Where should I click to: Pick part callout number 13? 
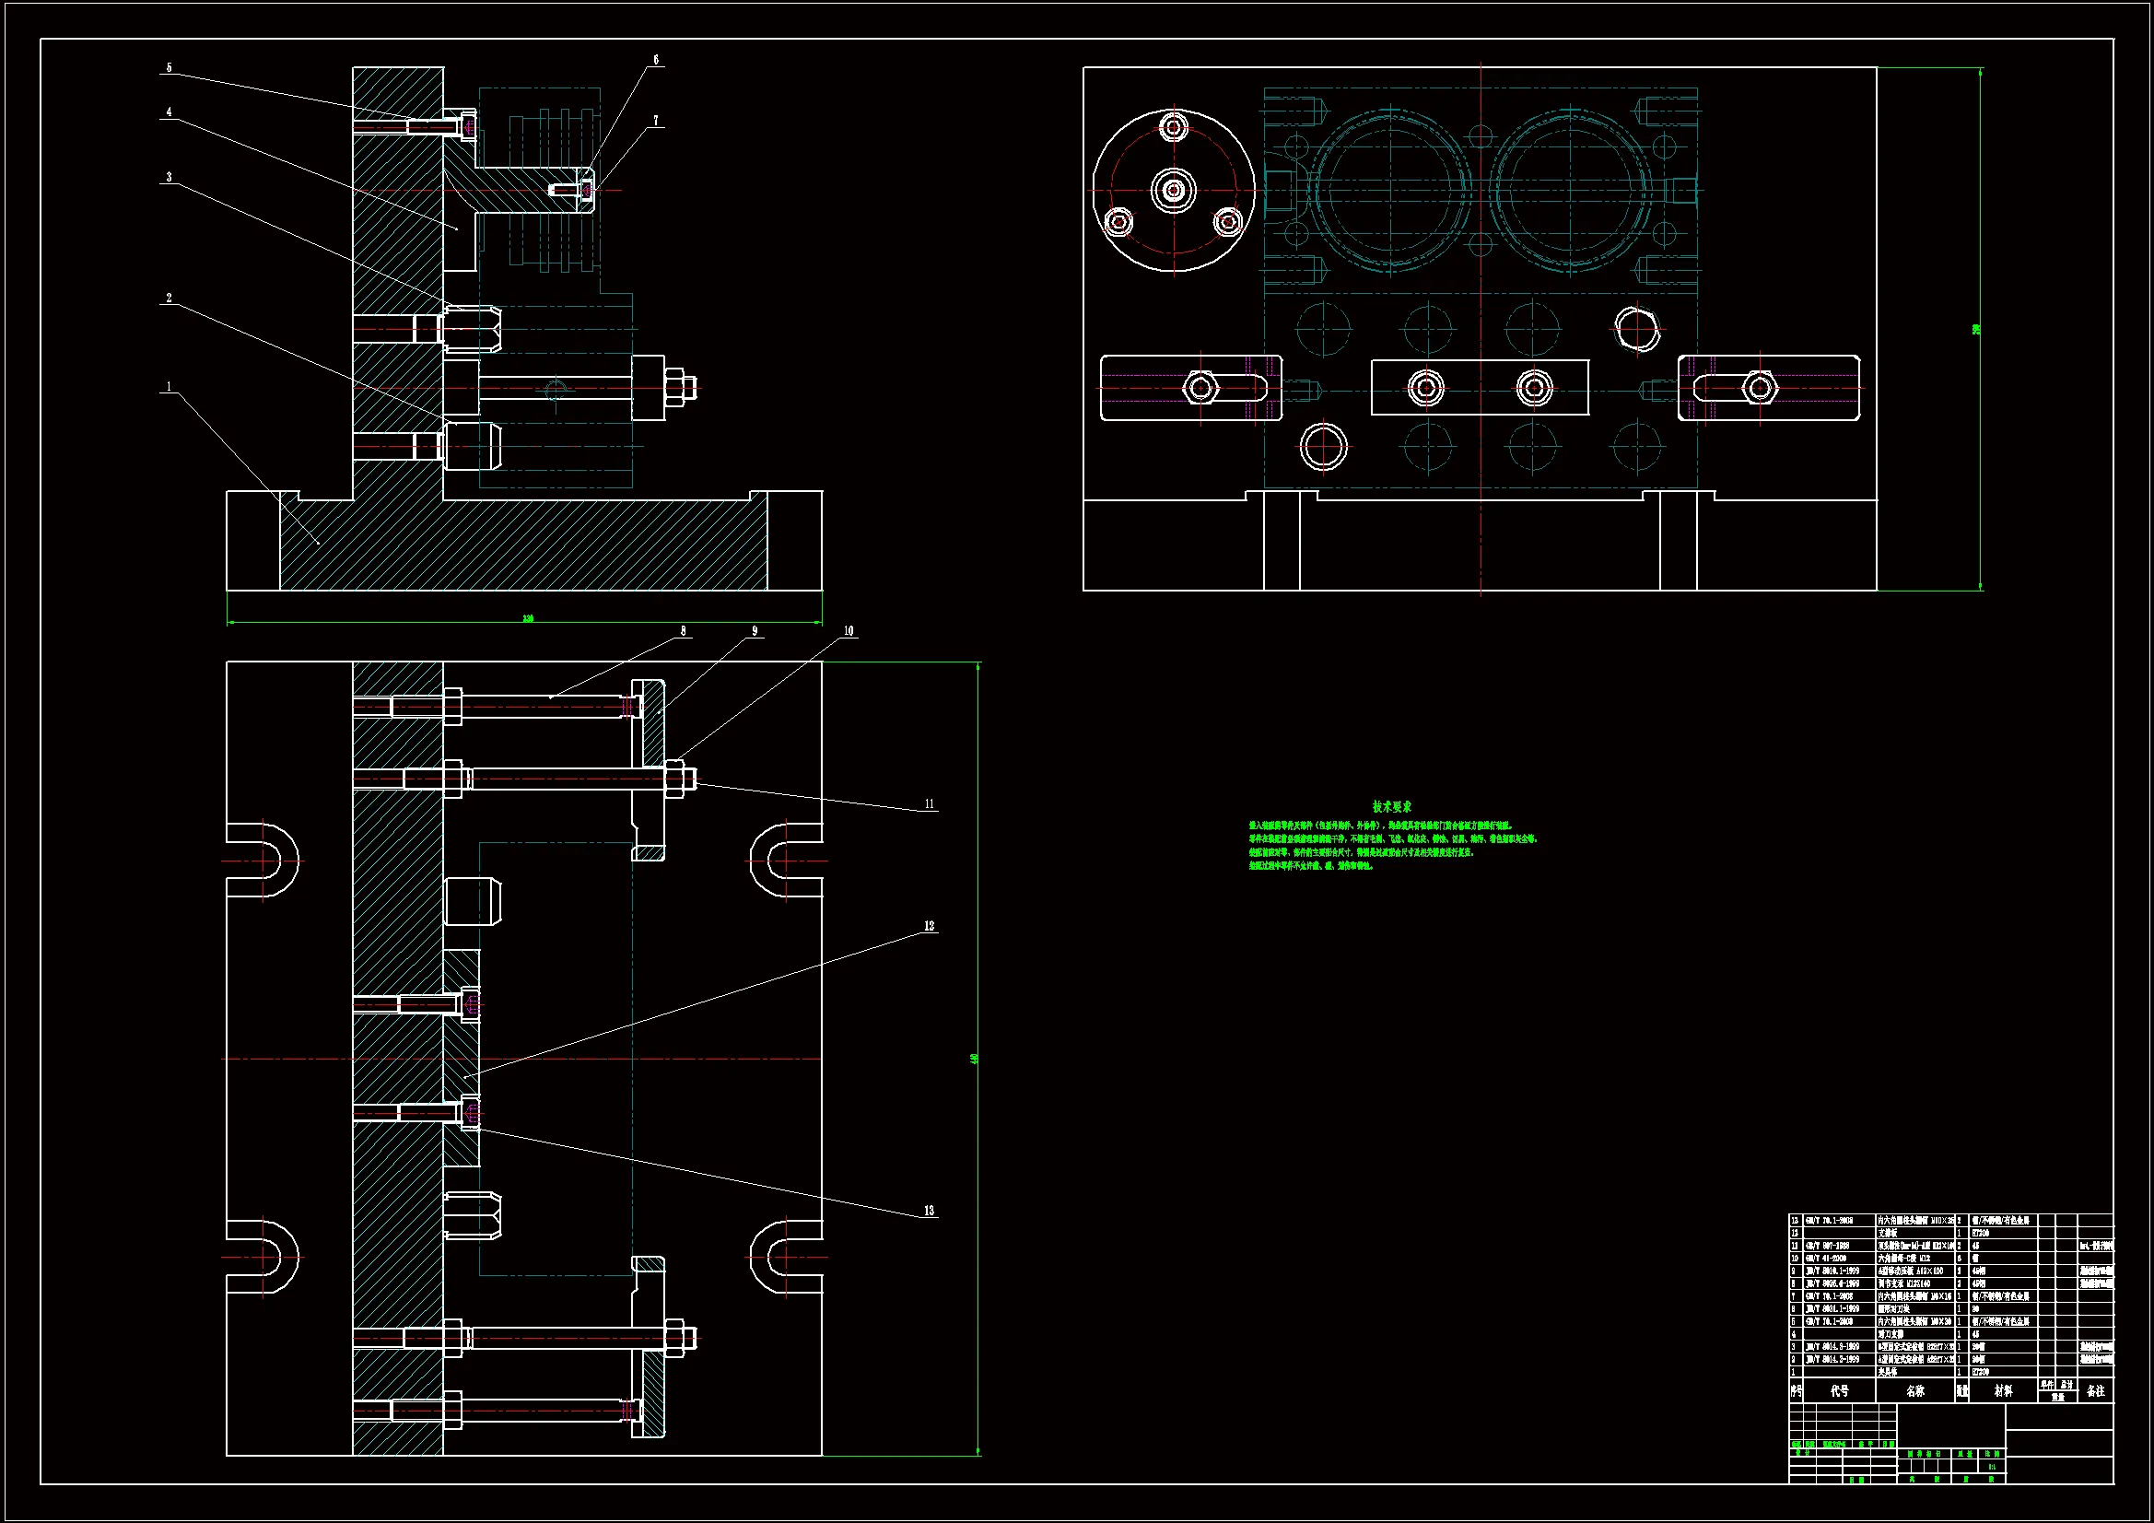click(929, 1211)
